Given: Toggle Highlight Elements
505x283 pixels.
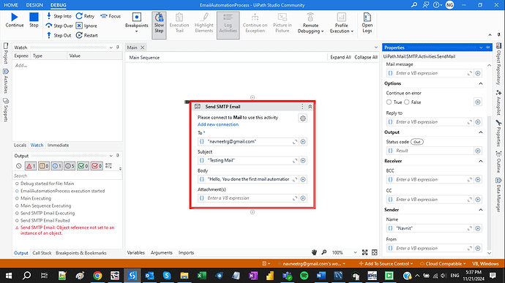Looking at the screenshot, I should coord(204,23).
